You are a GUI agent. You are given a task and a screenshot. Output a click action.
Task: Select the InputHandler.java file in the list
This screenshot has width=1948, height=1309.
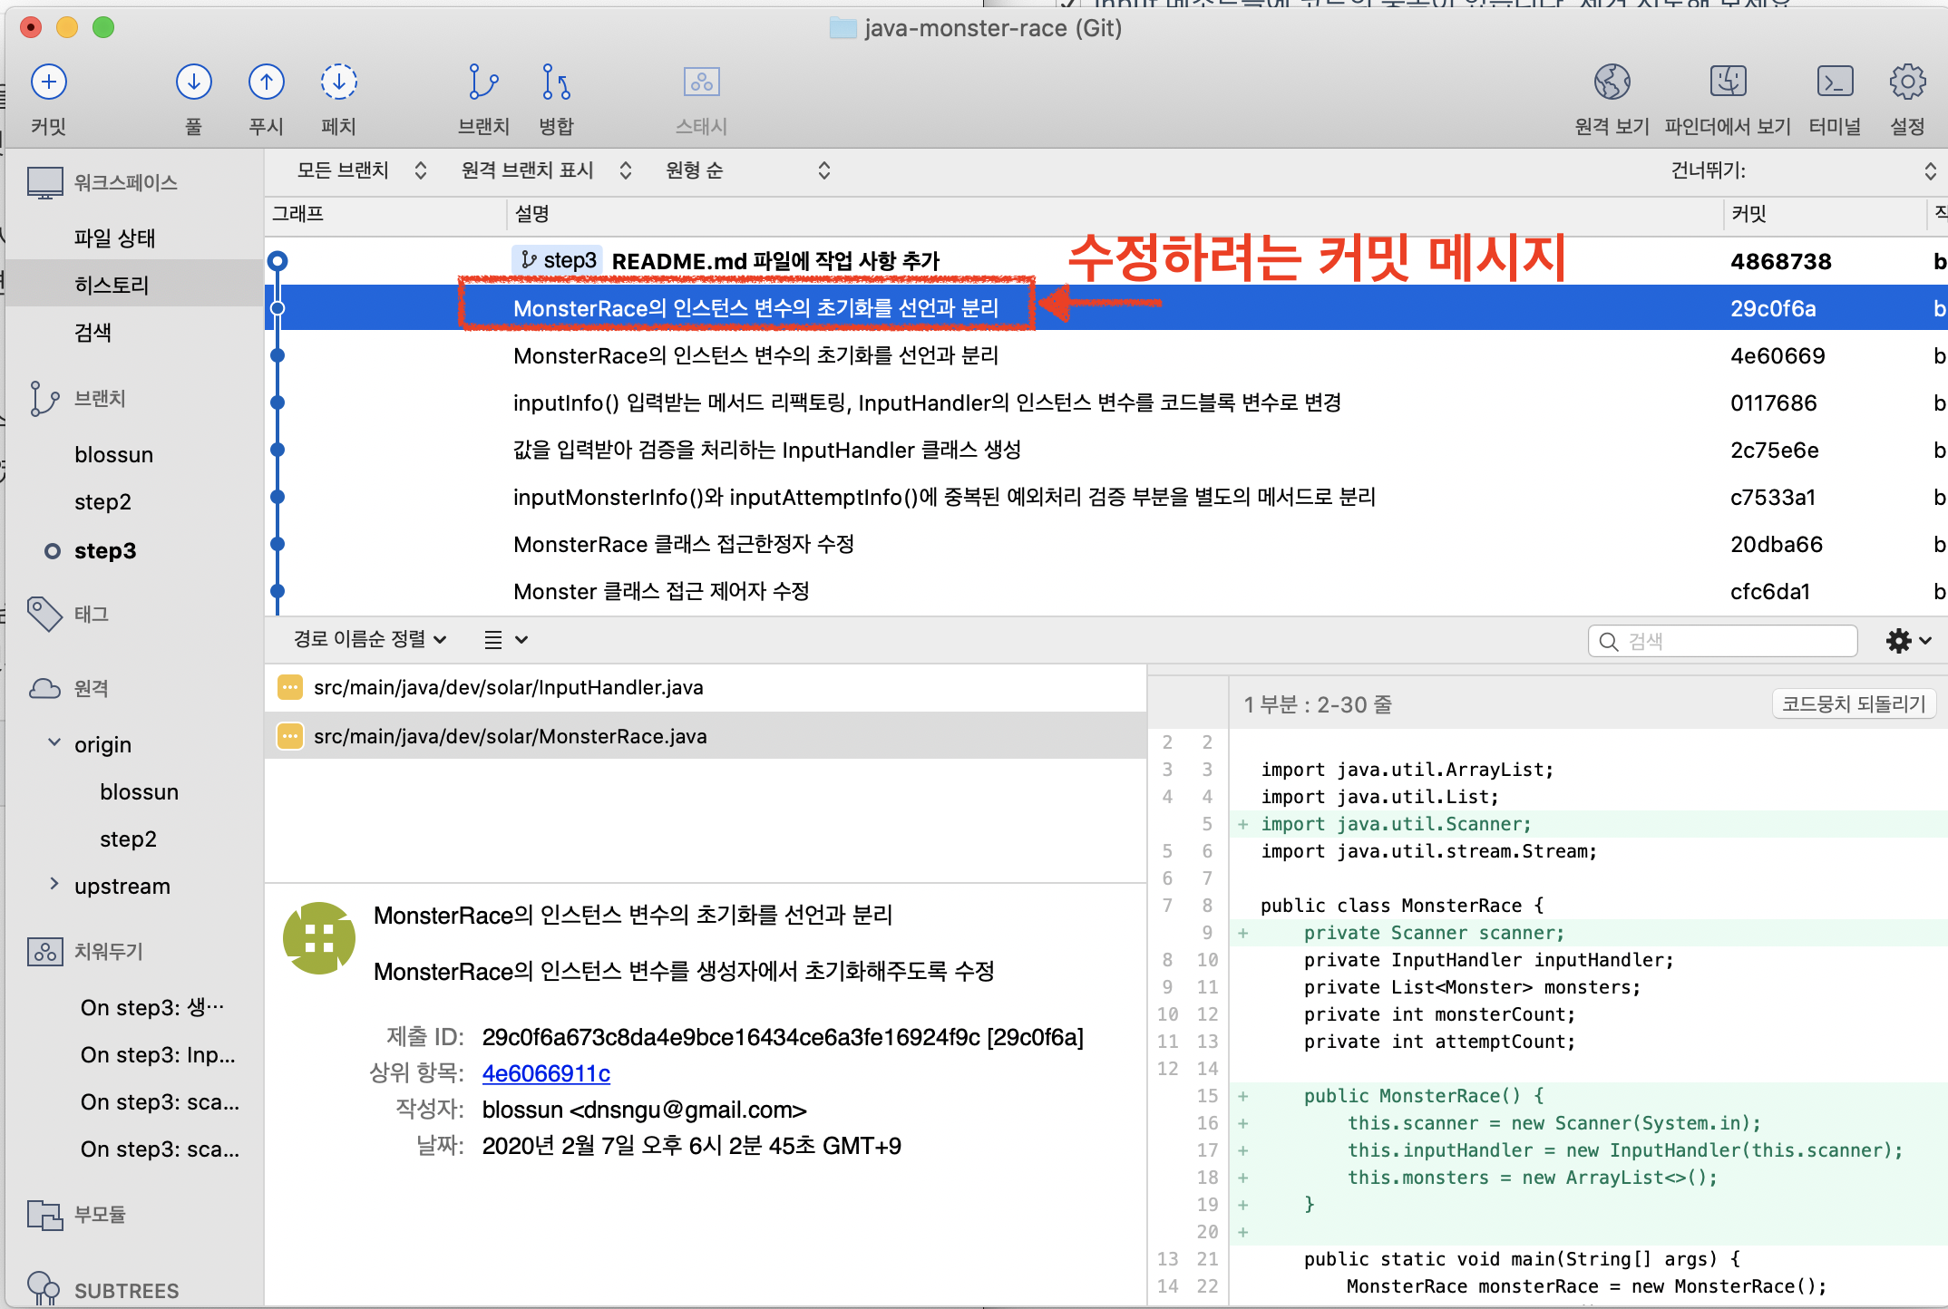tap(508, 687)
